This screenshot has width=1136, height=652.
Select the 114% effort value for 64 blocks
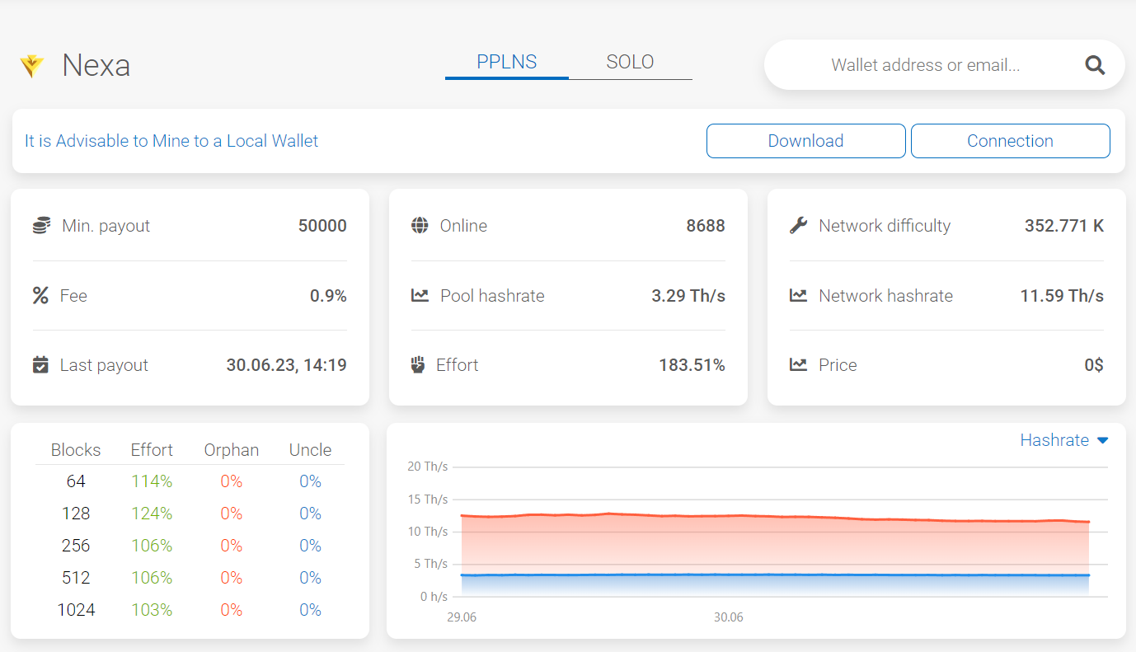tap(152, 481)
